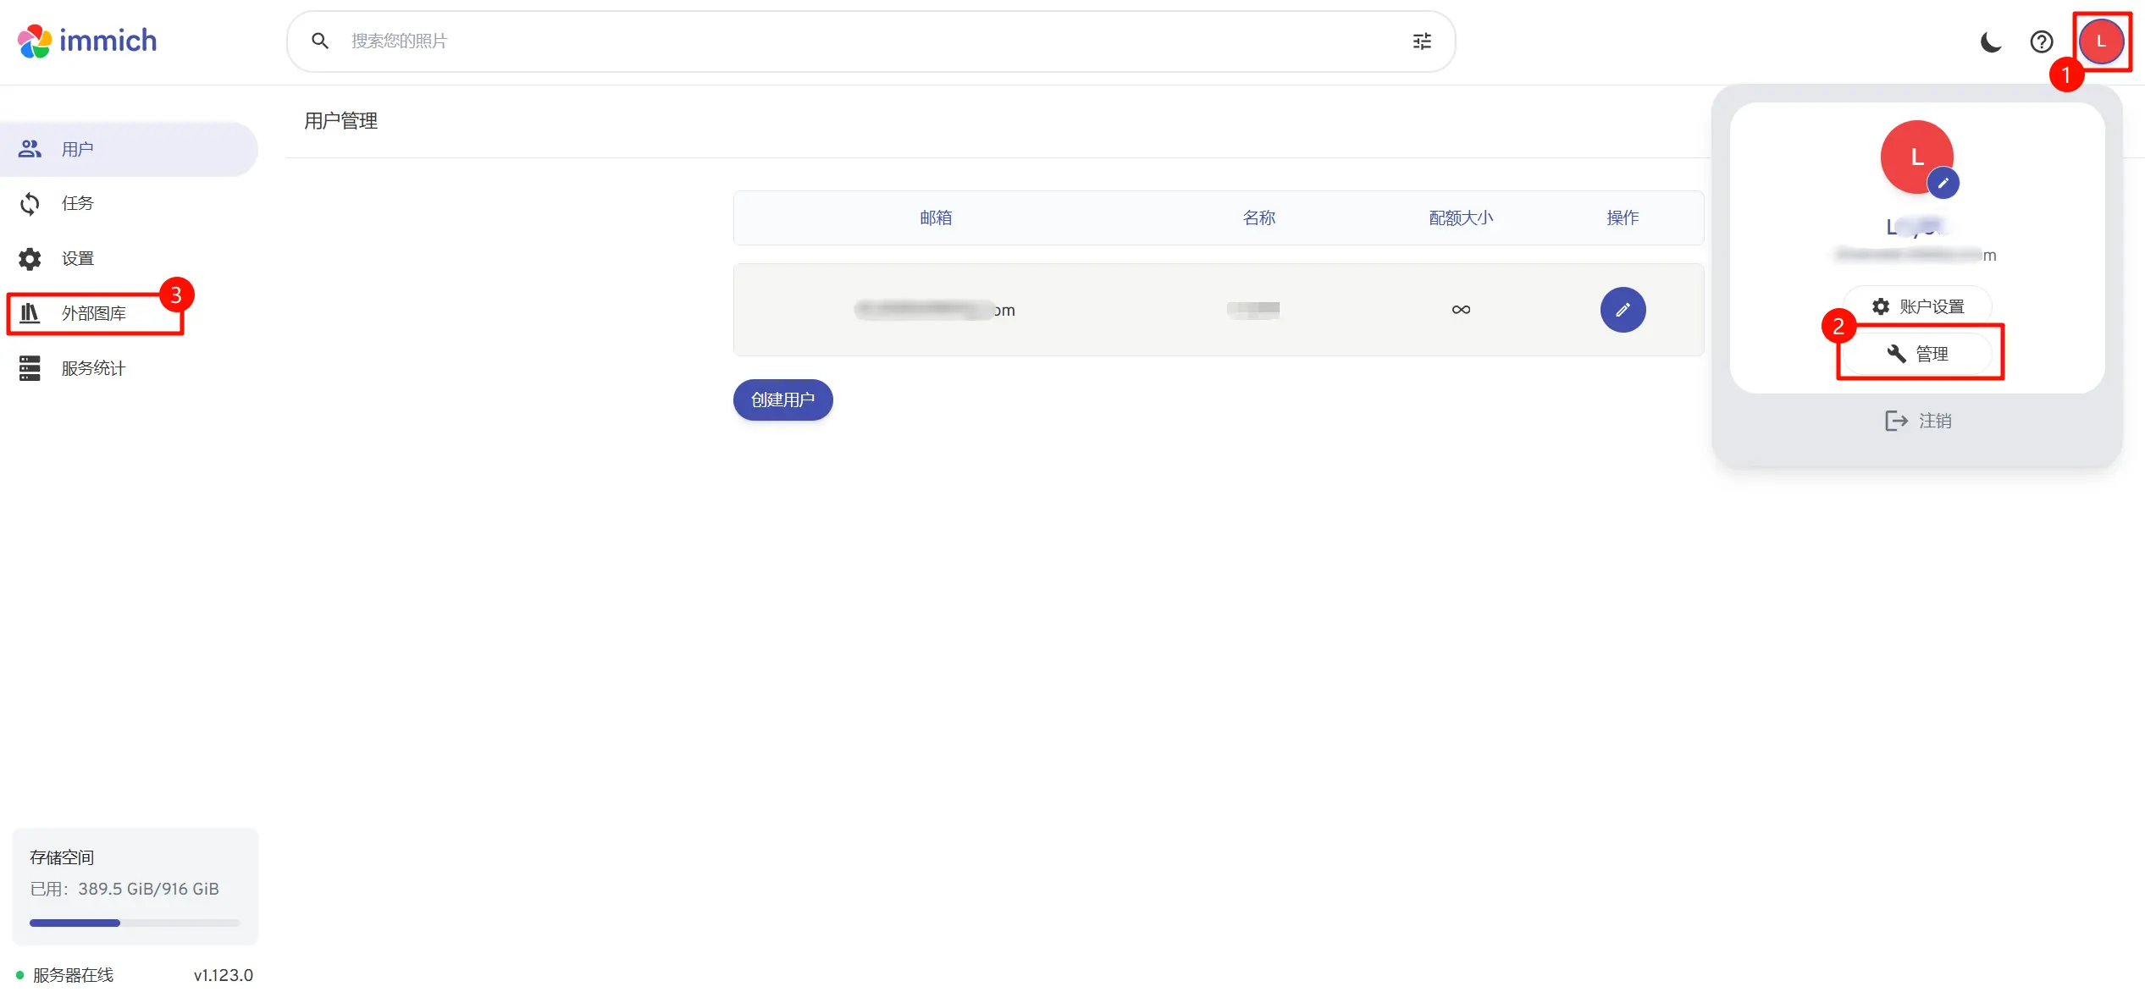Click the storage usage progress bar
This screenshot has width=2145, height=1003.
(135, 923)
